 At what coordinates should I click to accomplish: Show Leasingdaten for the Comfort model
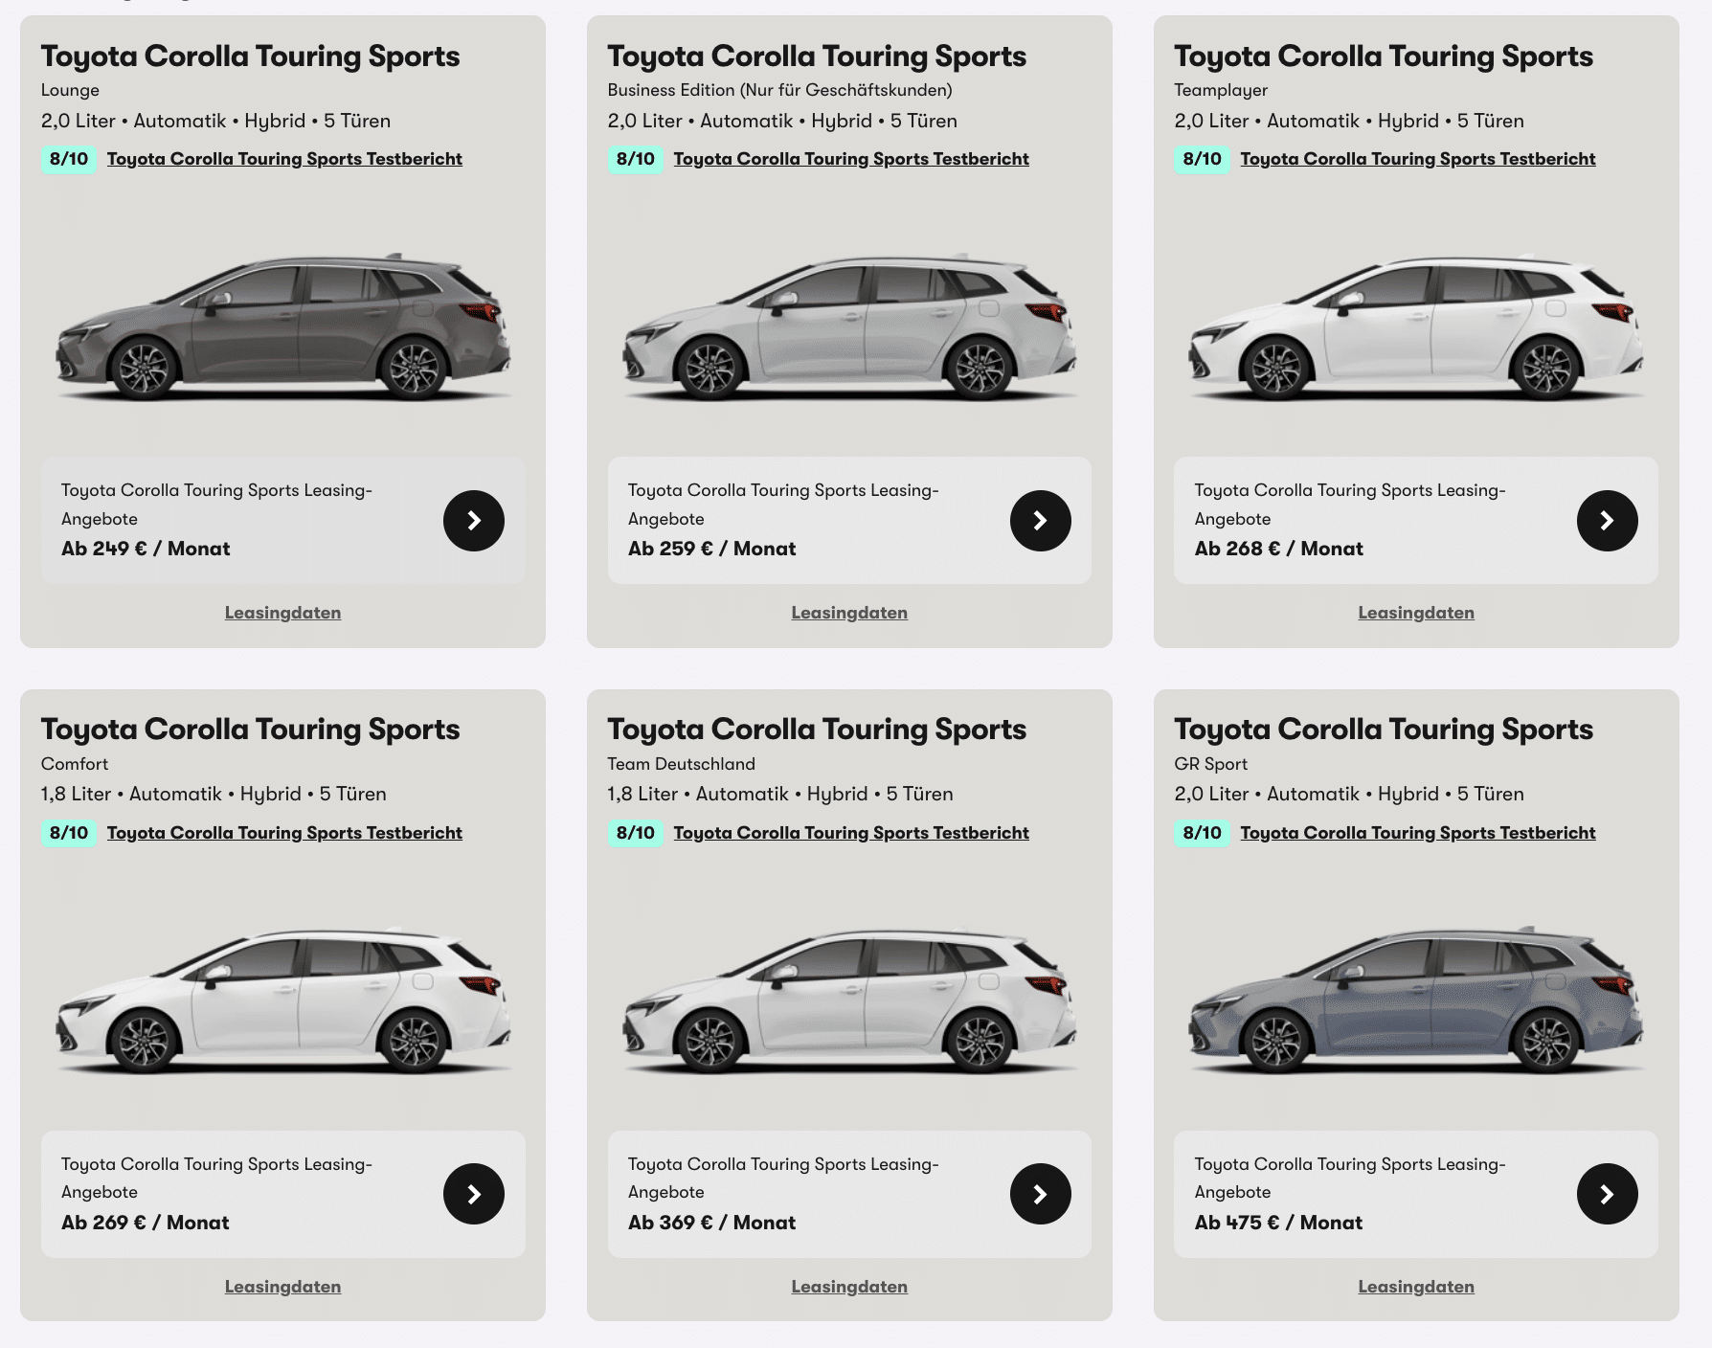click(x=282, y=1287)
